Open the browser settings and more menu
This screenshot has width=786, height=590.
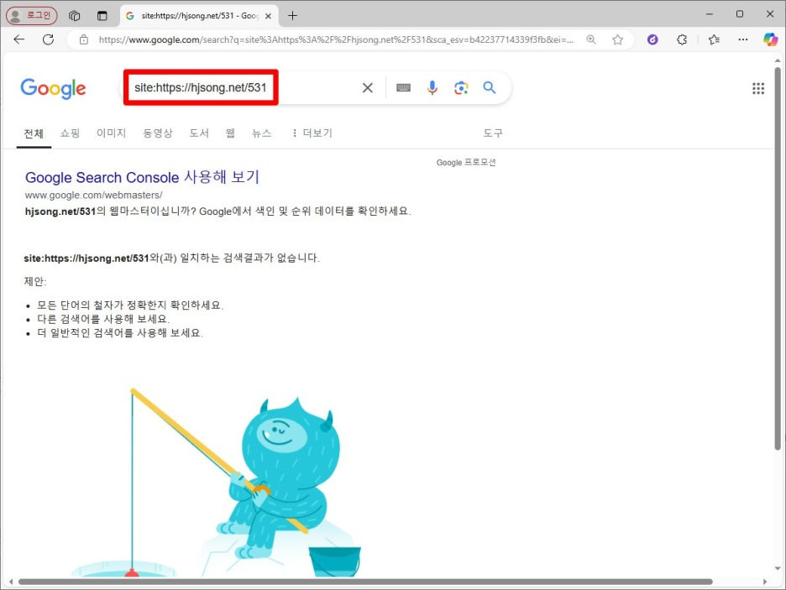click(743, 39)
